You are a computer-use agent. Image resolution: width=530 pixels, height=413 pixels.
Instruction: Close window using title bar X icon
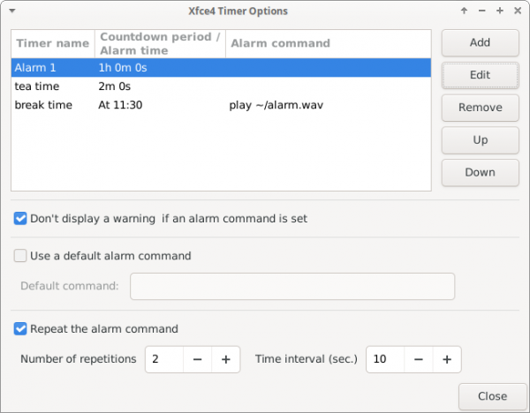[x=518, y=11]
